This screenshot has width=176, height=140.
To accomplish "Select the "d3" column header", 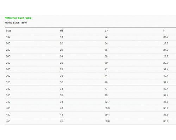I will [x=106, y=30].
